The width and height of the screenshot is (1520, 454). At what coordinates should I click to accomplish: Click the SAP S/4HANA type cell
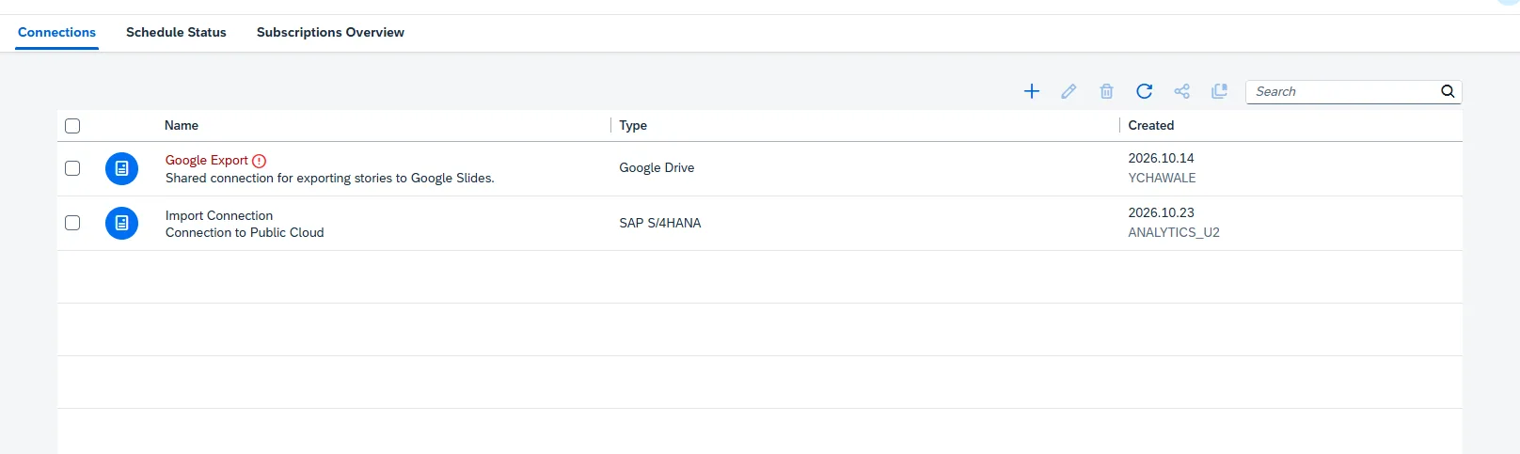pos(660,223)
